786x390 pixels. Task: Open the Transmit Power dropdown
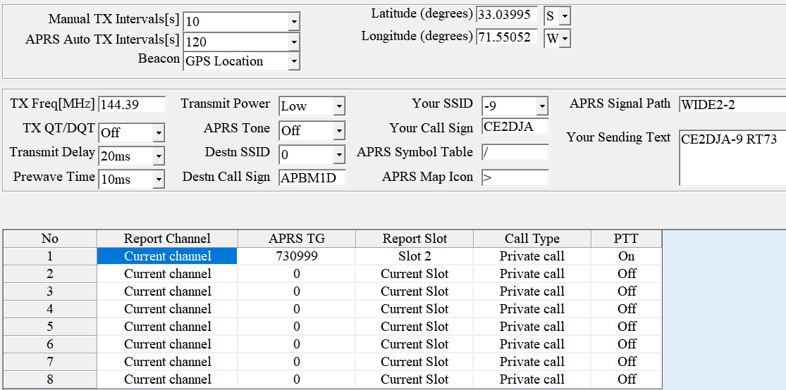point(339,107)
